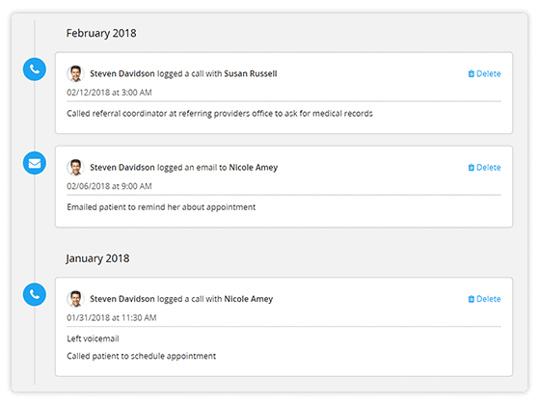Viewport: 540px width, 405px height.
Task: Click Steven Davidson's avatar on the email entry
Action: click(x=75, y=168)
